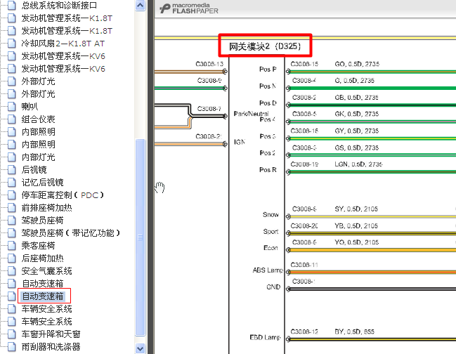The width and height of the screenshot is (456, 354).
Task: Click page icon beside 总线系统和诊断接口
Action: (x=12, y=5)
